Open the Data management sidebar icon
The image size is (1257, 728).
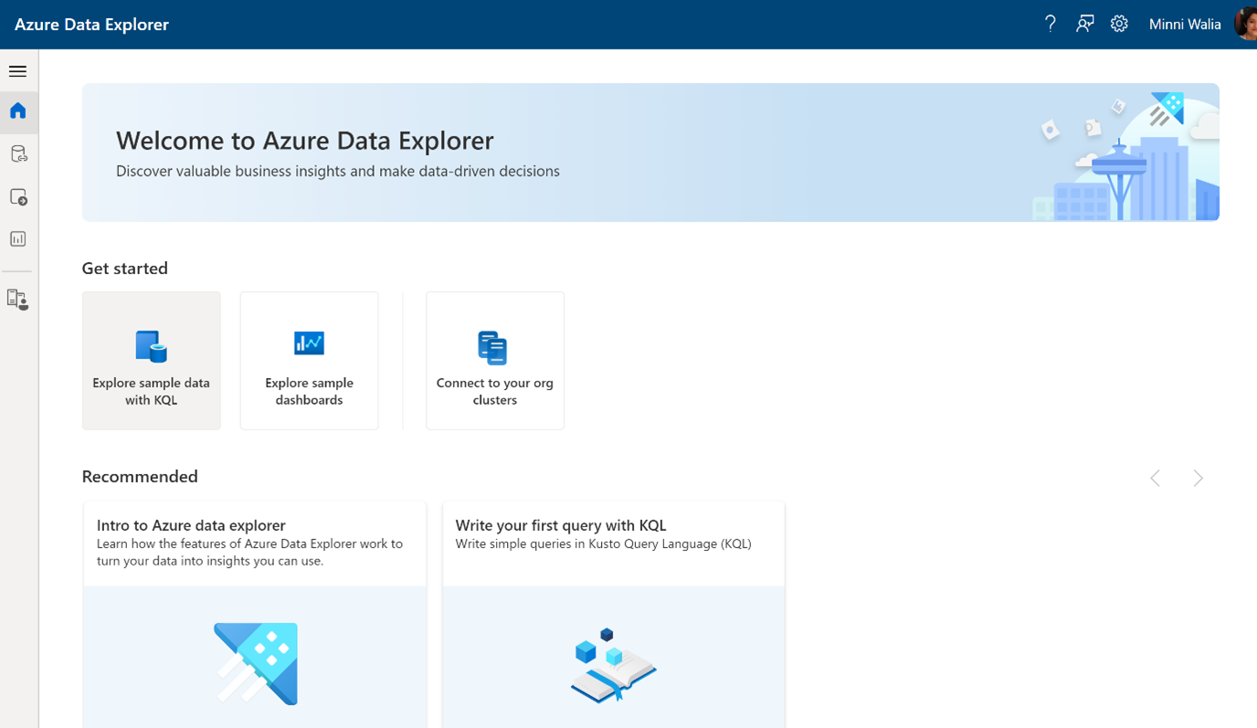[18, 153]
